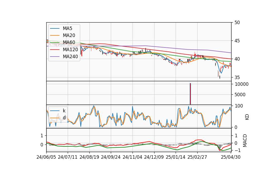The width and height of the screenshot is (257, 185).
Task: Click the price axis value 50
Action: click(237, 23)
